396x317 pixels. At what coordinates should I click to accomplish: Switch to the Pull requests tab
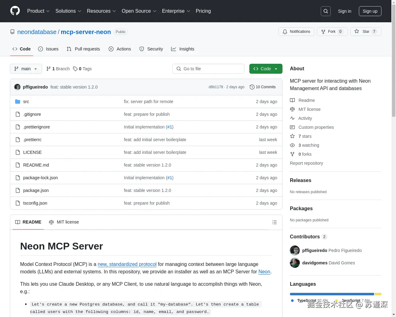83,49
